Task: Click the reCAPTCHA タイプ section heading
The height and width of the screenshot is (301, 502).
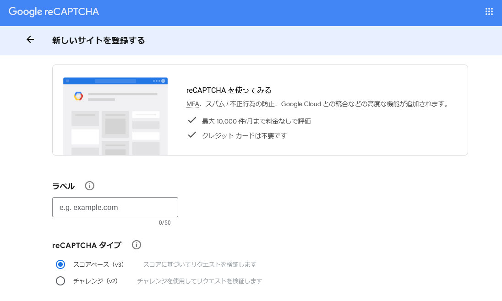Action: coord(87,245)
